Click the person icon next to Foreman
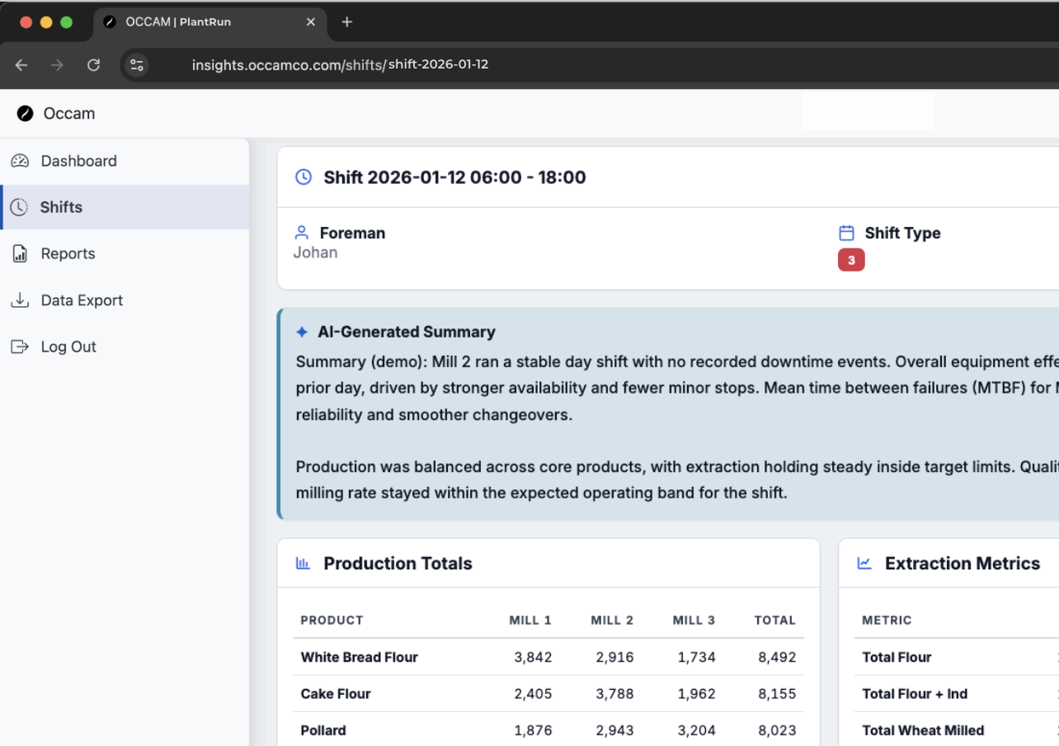Image resolution: width=1059 pixels, height=746 pixels. pyautogui.click(x=301, y=232)
